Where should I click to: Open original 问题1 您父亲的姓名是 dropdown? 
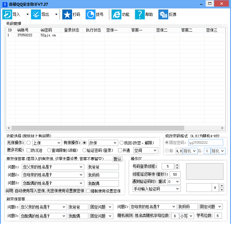(53, 167)
